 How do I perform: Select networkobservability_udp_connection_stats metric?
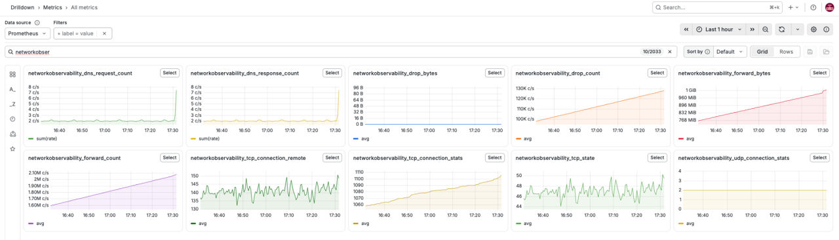[x=820, y=157]
